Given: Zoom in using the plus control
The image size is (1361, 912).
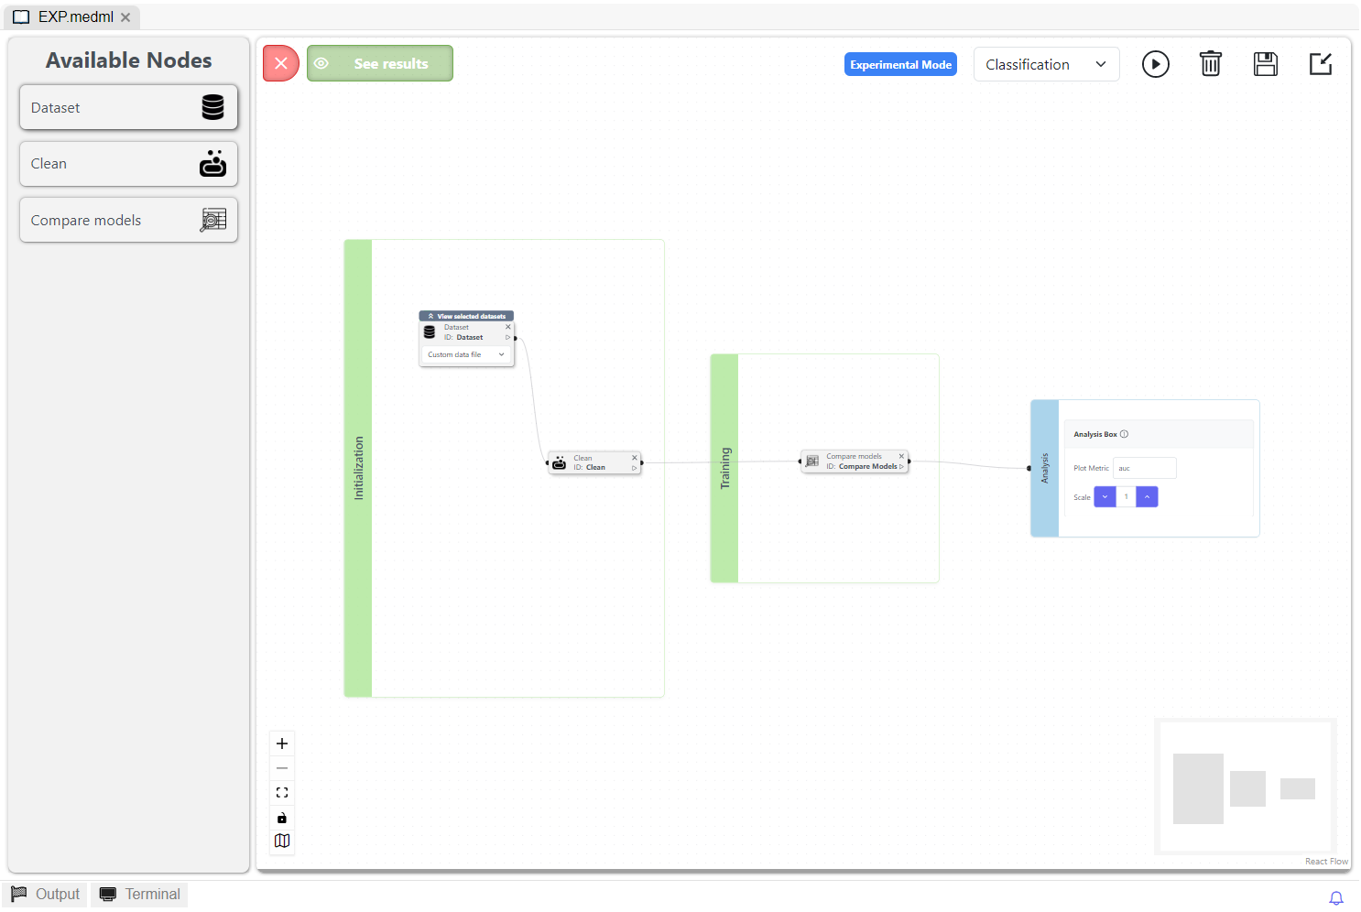Looking at the screenshot, I should [x=282, y=744].
